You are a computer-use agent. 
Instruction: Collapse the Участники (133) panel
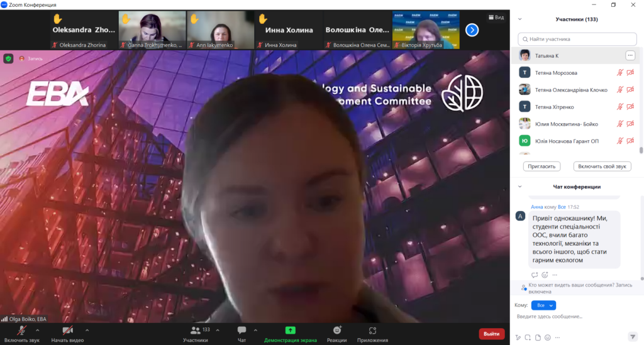520,19
